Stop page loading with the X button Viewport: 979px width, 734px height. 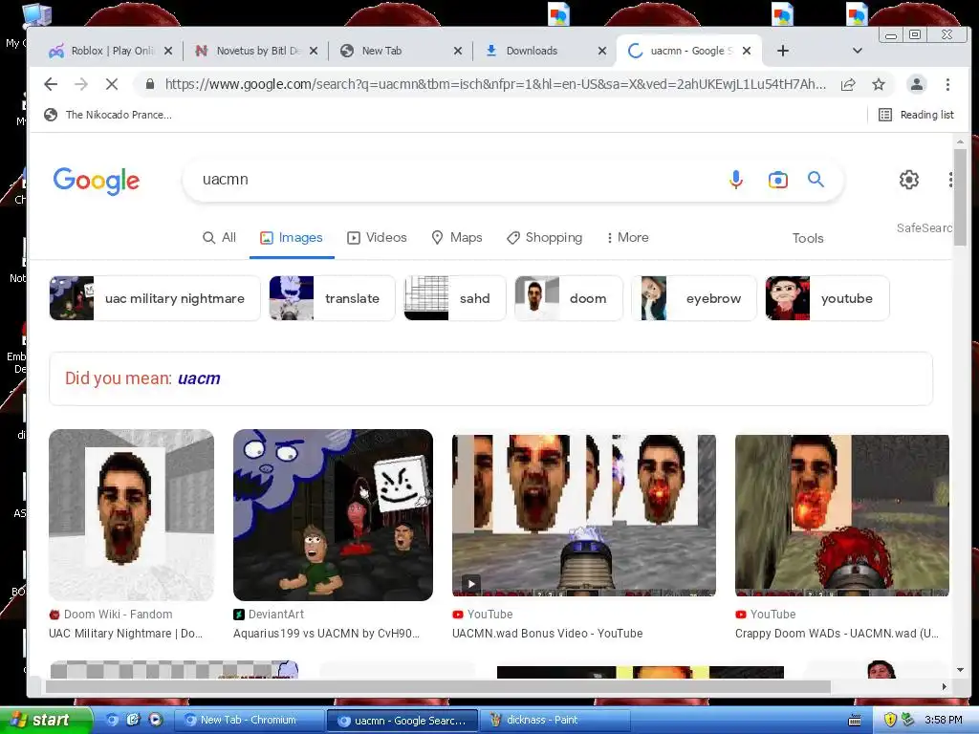click(x=112, y=84)
